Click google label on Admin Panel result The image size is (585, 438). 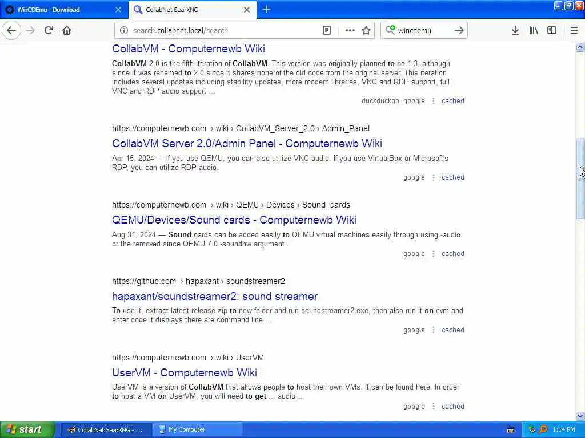click(x=414, y=177)
